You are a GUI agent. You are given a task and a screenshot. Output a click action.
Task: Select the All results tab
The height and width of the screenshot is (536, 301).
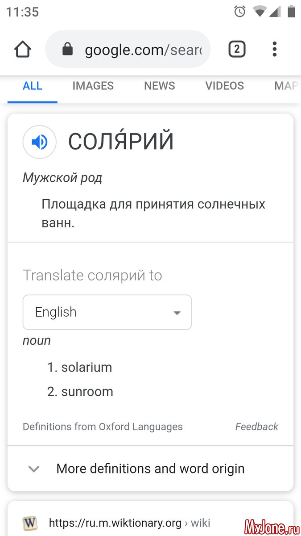tap(33, 86)
